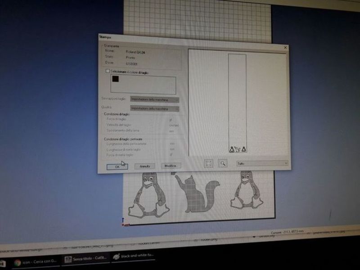Image resolution: width=360 pixels, height=270 pixels.
Task: Click the 'Condizioni di taglio' group label
Action: tap(117, 114)
